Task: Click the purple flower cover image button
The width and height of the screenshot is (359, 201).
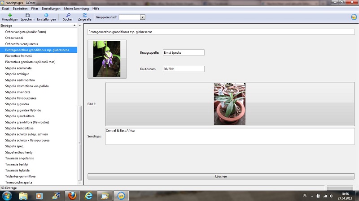Action: tap(107, 59)
